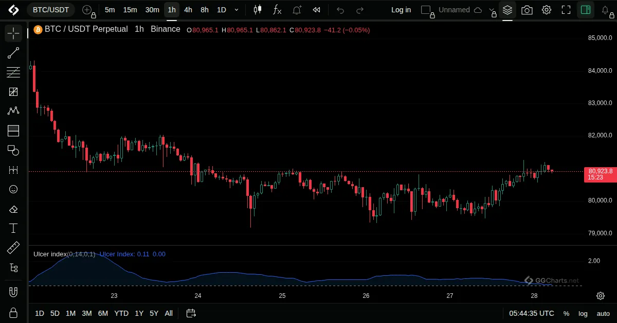The width and height of the screenshot is (617, 323).
Task: Click the 05:44:35 UTC timezone selector
Action: [532, 313]
